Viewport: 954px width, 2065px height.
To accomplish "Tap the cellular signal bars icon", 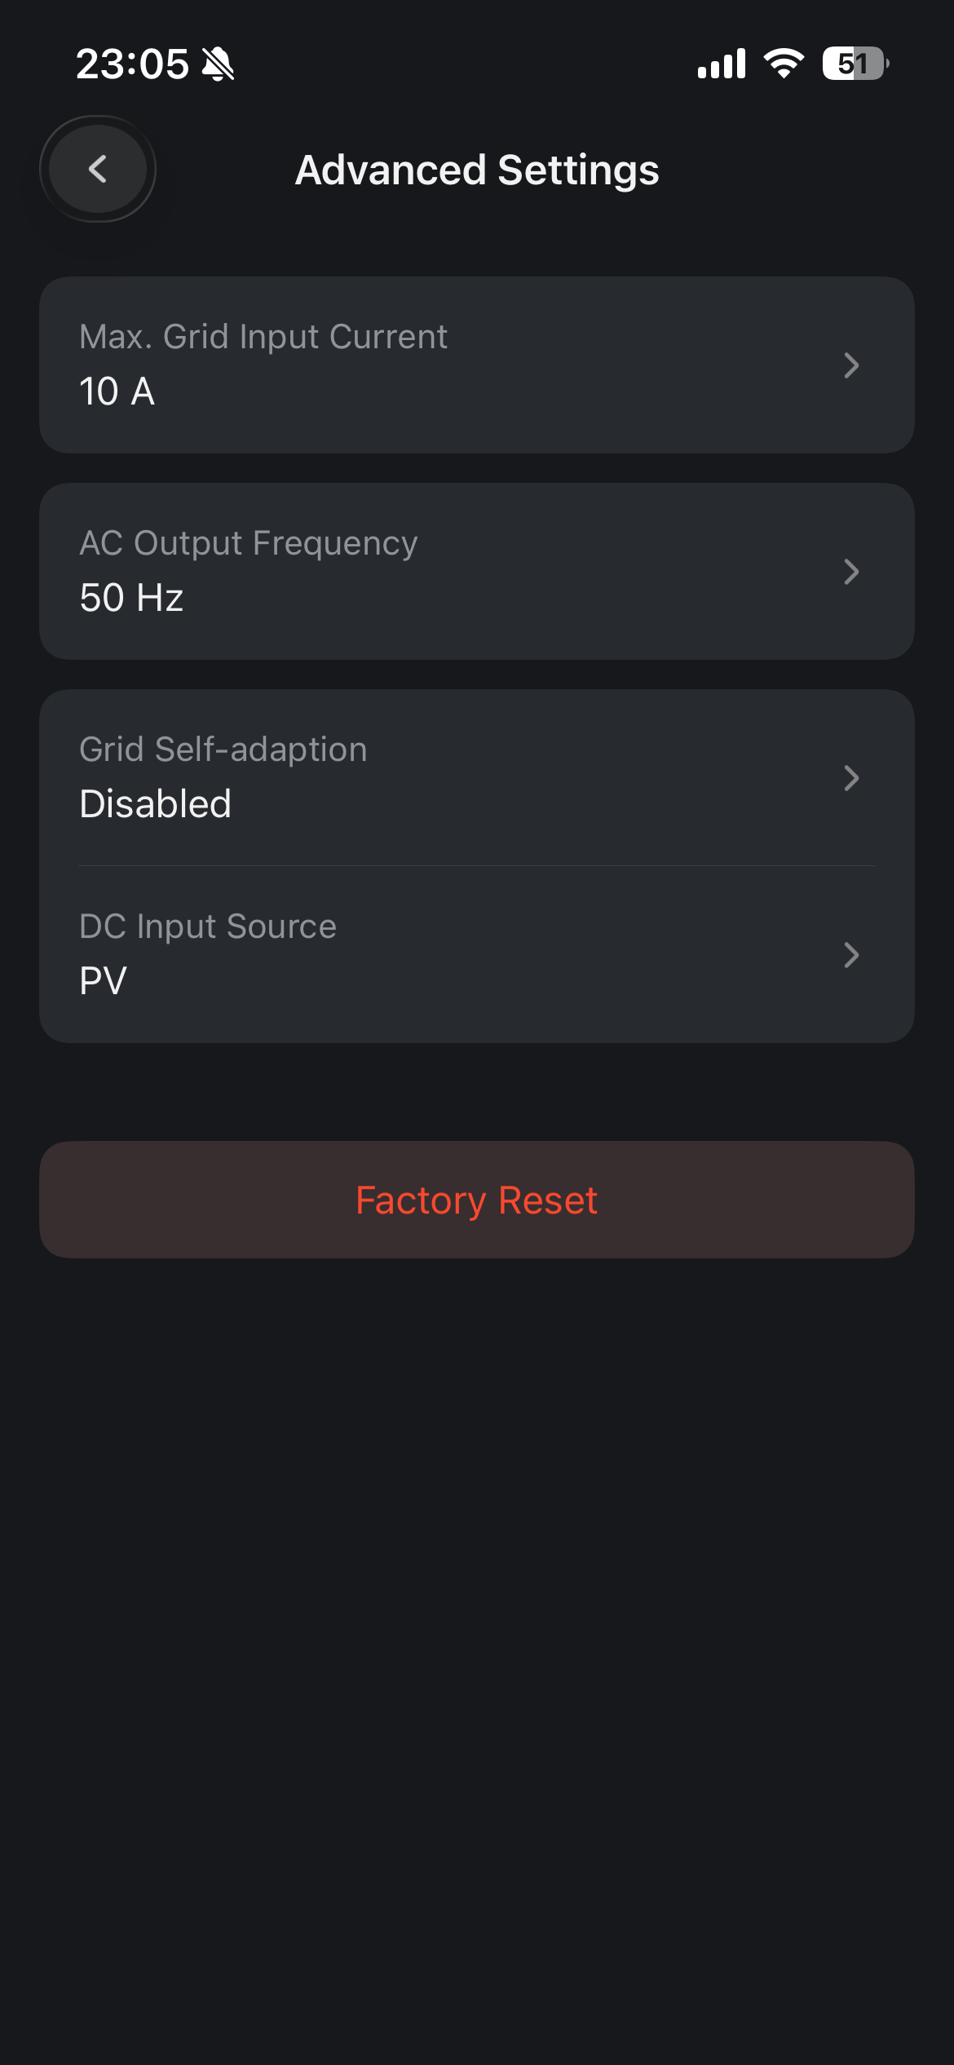I will 722,64.
